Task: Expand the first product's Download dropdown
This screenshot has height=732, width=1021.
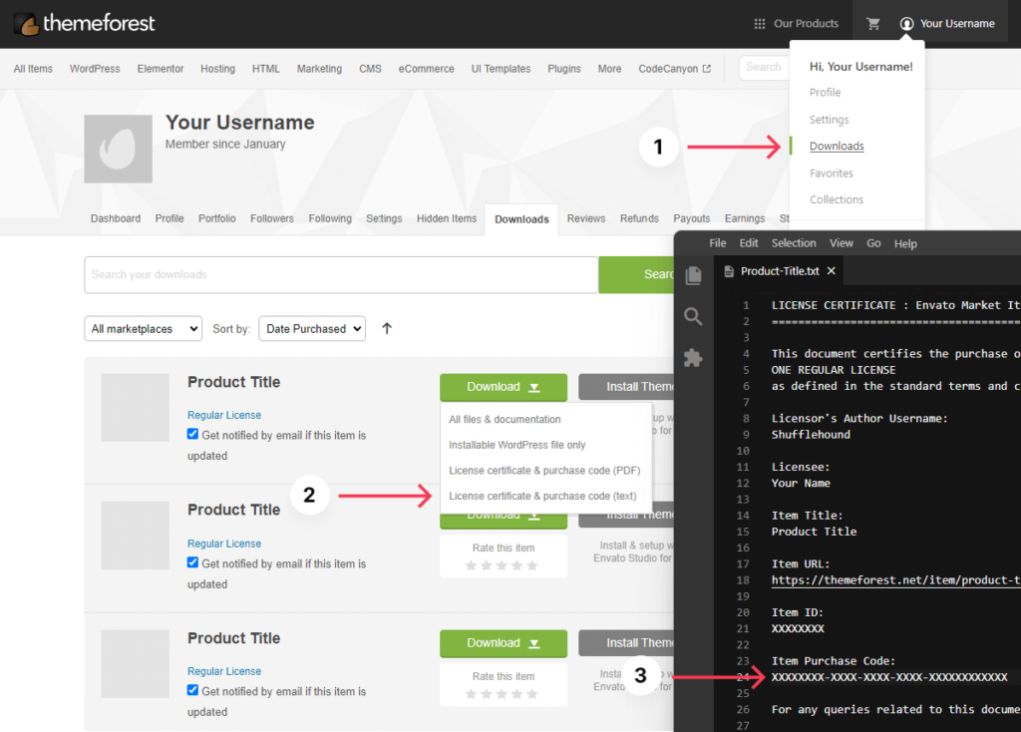Action: pyautogui.click(x=504, y=387)
